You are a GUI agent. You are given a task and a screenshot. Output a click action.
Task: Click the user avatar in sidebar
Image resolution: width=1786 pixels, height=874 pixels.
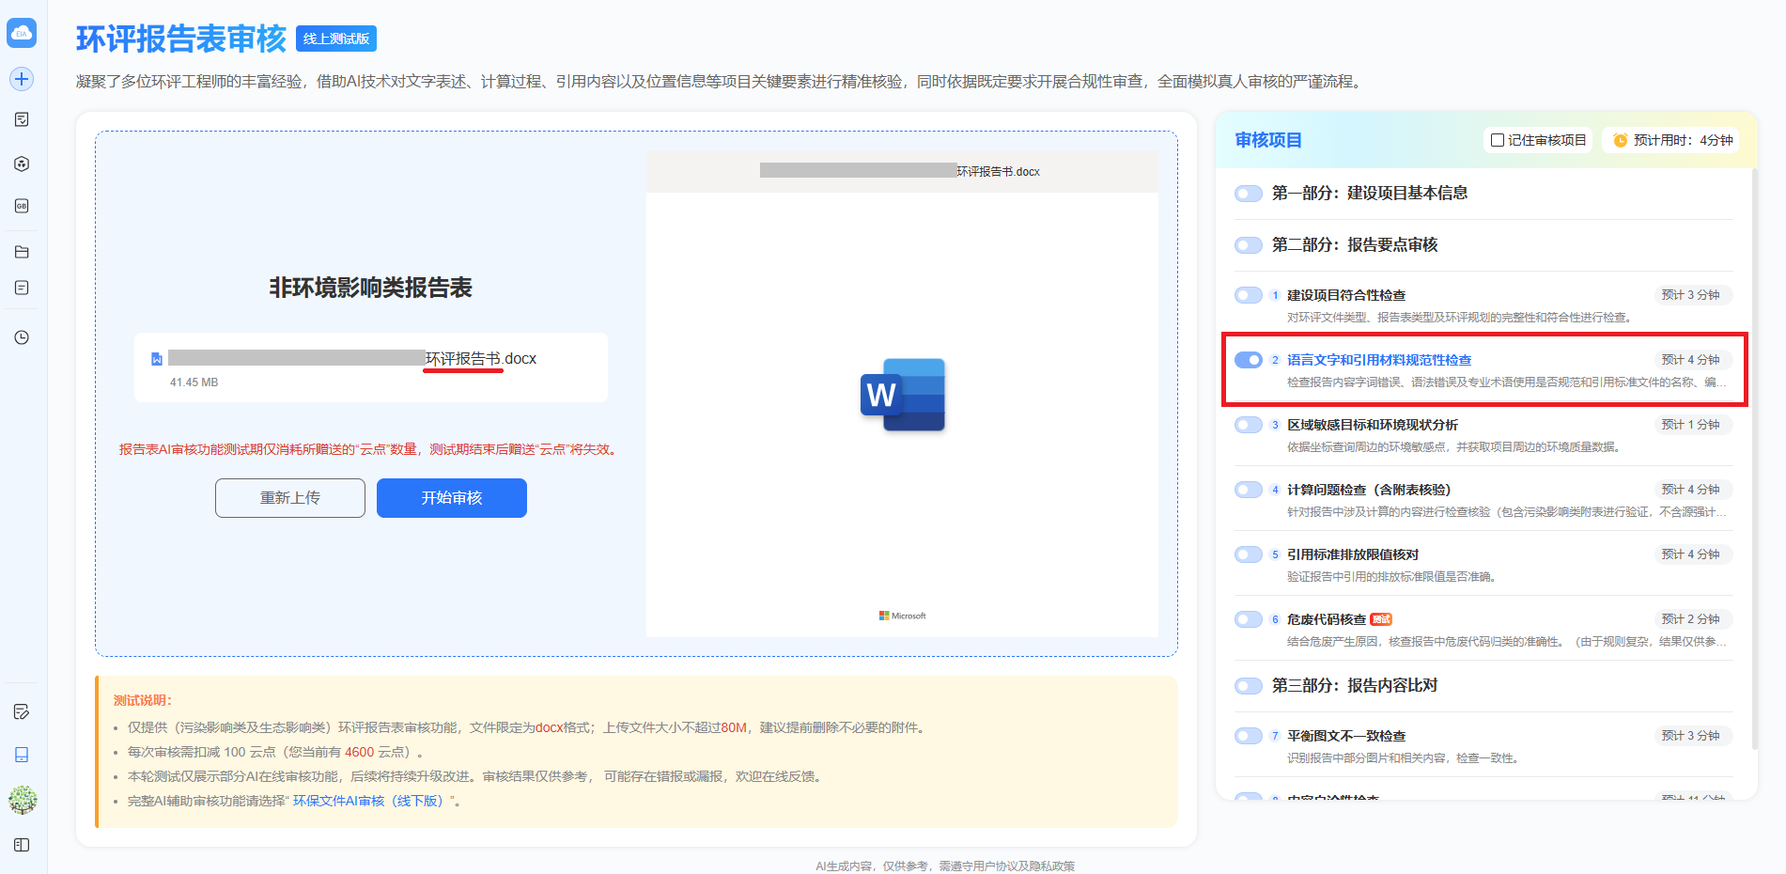[23, 800]
